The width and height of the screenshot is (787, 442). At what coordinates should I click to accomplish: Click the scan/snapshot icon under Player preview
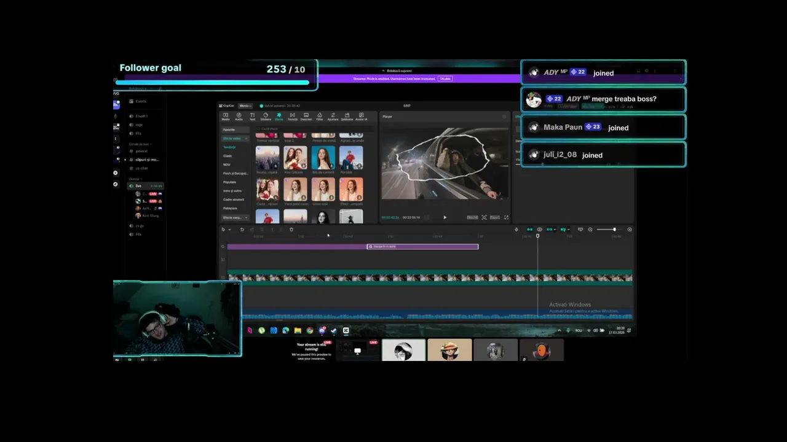[x=484, y=217]
